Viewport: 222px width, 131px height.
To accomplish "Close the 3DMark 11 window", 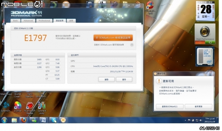I will coord(139,5).
